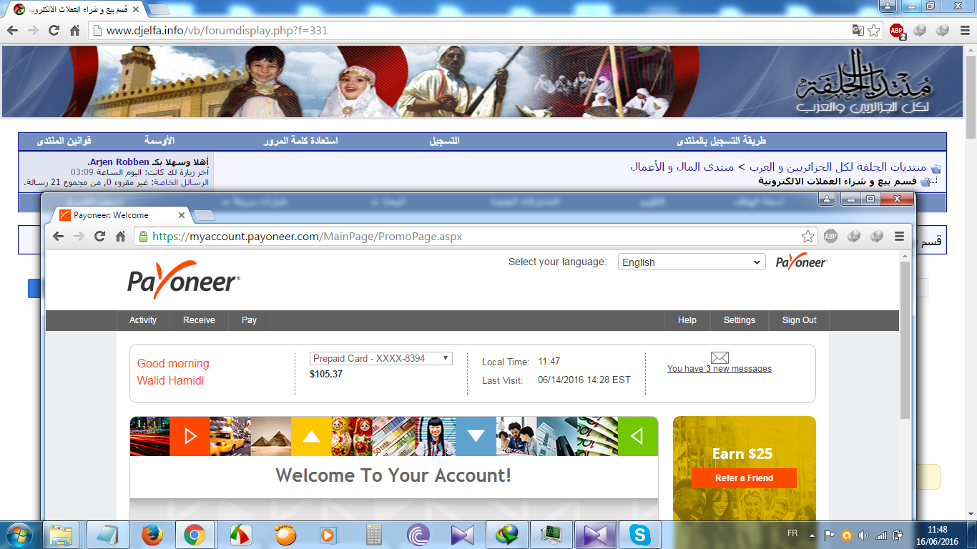
Task: Open Calculator from the taskbar
Action: [373, 535]
